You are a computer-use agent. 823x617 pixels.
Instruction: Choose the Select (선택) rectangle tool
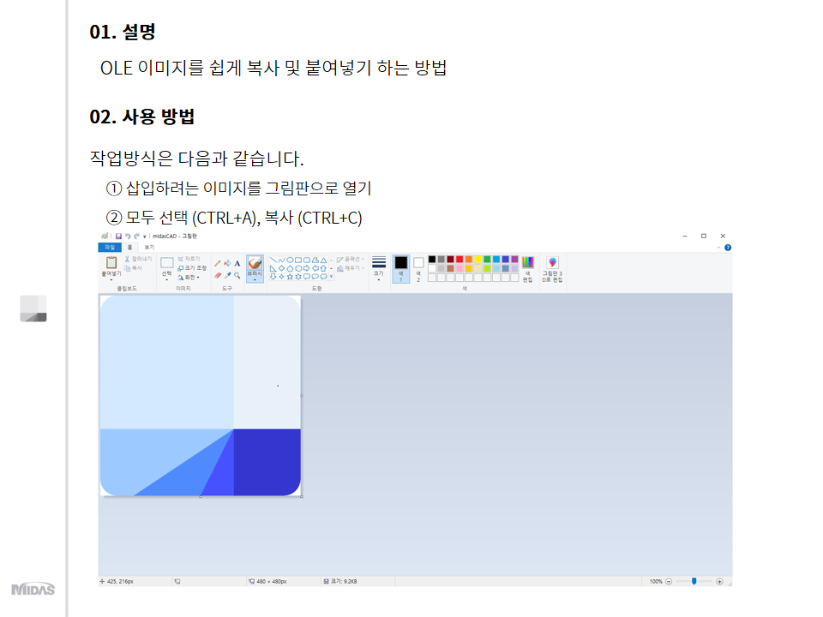pos(167,263)
